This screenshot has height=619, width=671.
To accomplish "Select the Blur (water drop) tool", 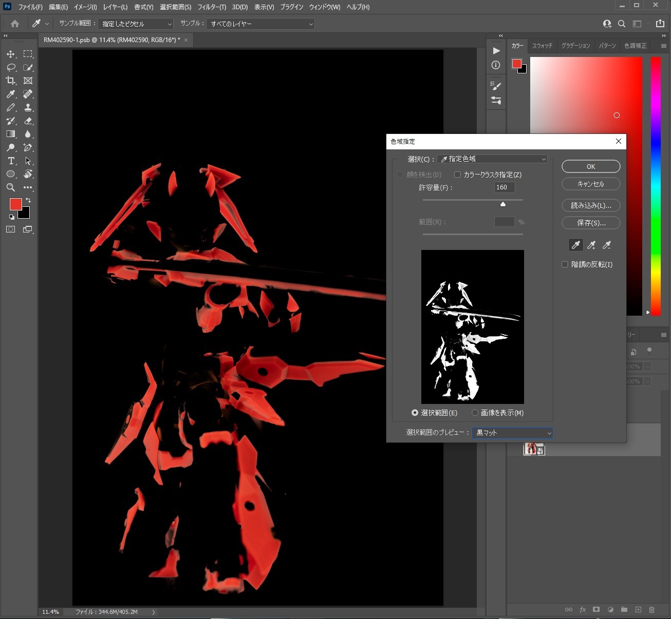I will tap(28, 134).
